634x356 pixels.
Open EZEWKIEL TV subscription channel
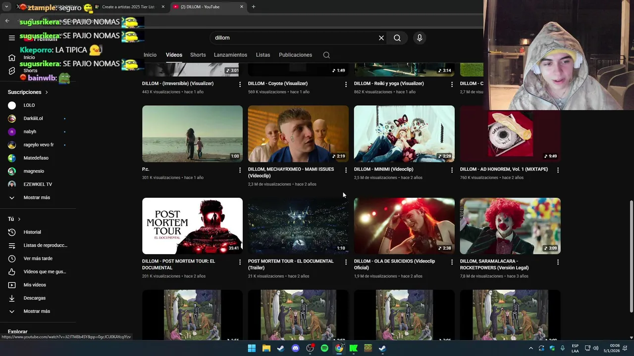(38, 184)
